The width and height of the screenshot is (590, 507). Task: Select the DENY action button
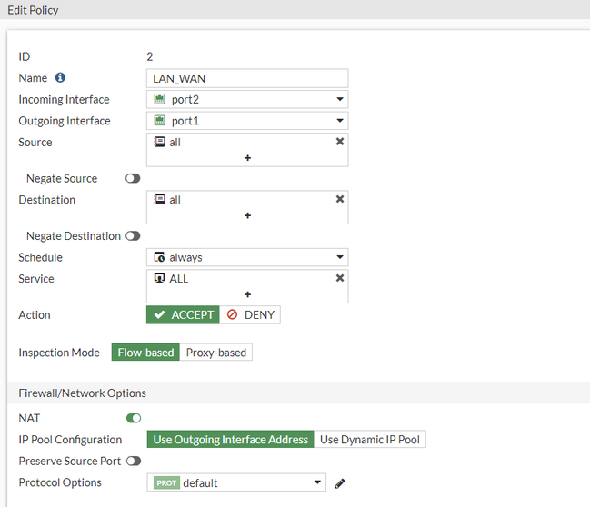250,315
